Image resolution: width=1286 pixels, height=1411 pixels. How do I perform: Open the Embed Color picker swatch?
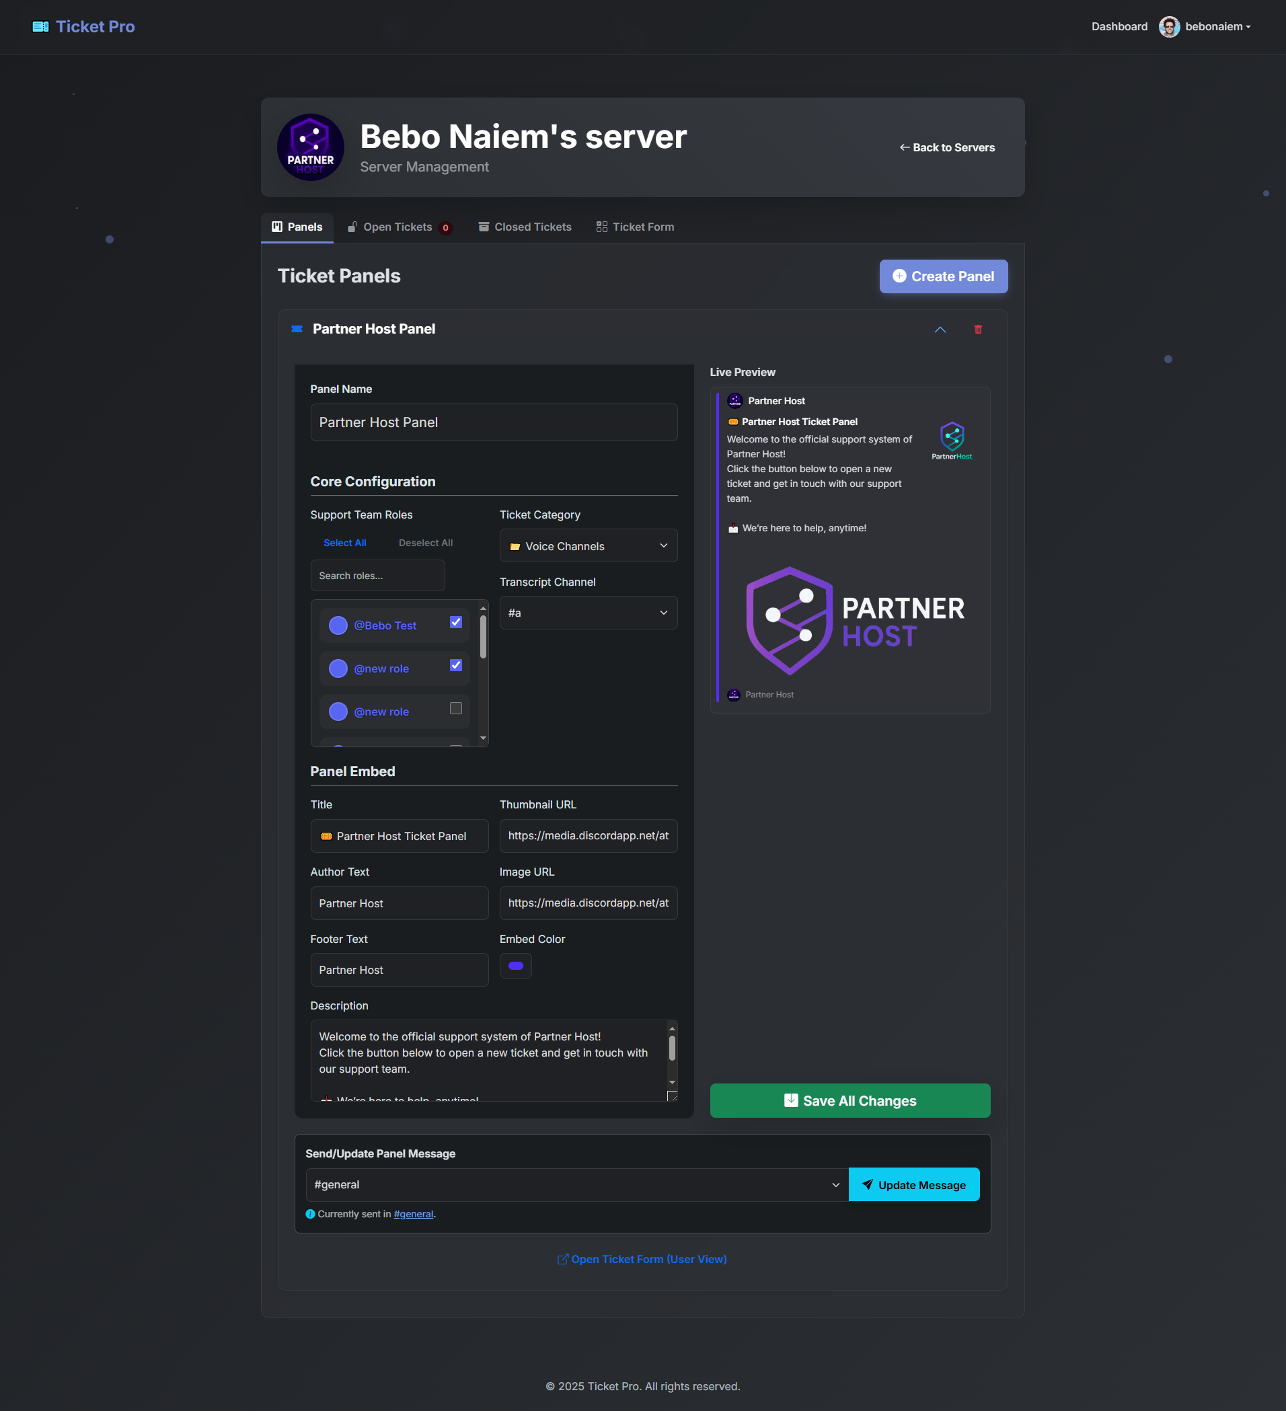point(515,966)
